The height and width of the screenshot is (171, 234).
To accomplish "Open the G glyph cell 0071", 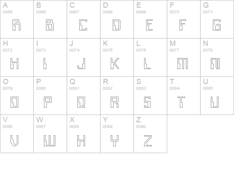I will pos(217,19).
